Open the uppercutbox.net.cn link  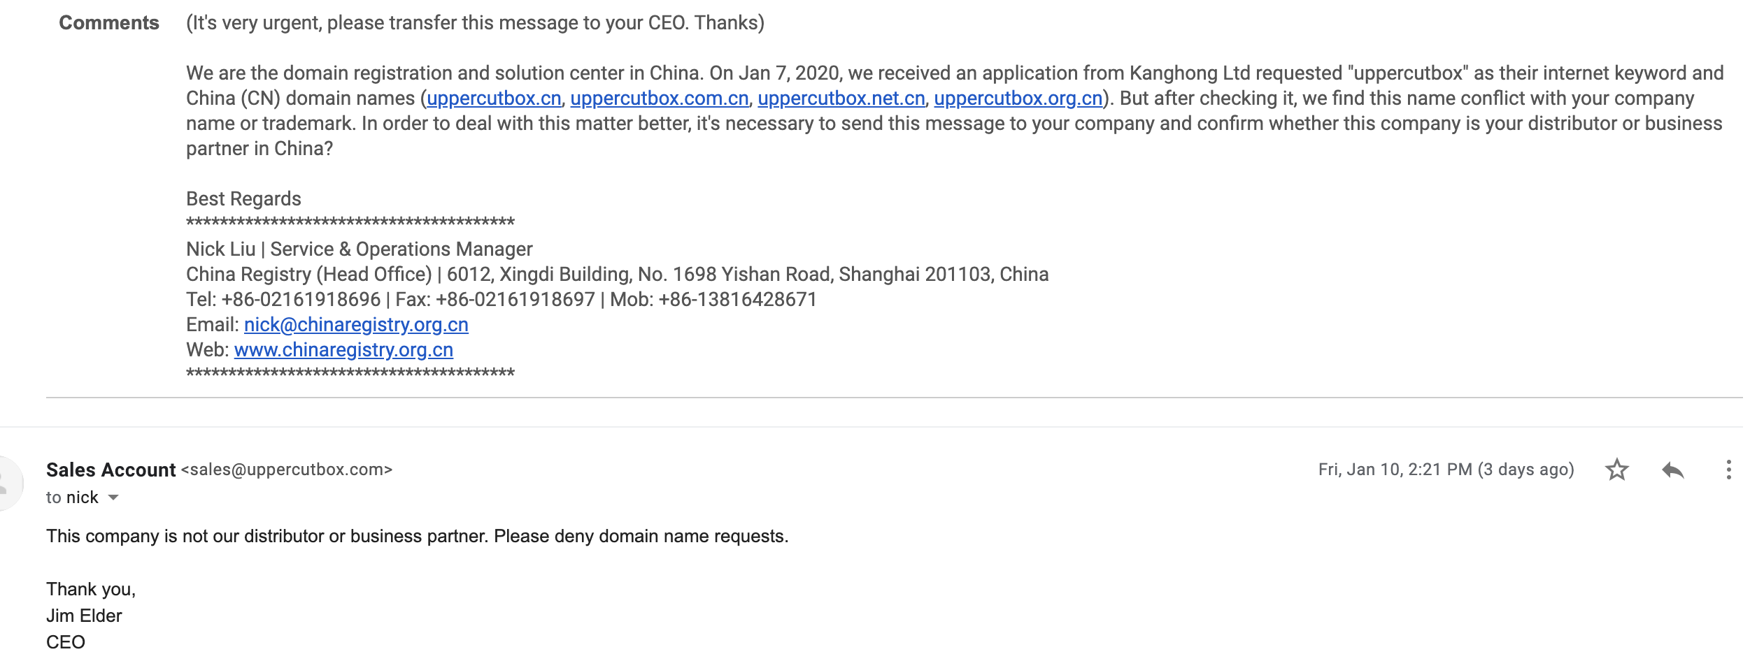pos(841,99)
